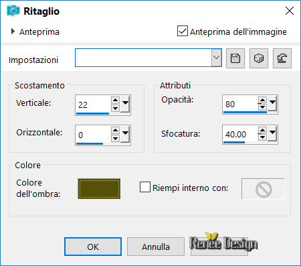The image size is (301, 266).
Task: Open the Impostazioni presets dropdown
Action: [216, 58]
